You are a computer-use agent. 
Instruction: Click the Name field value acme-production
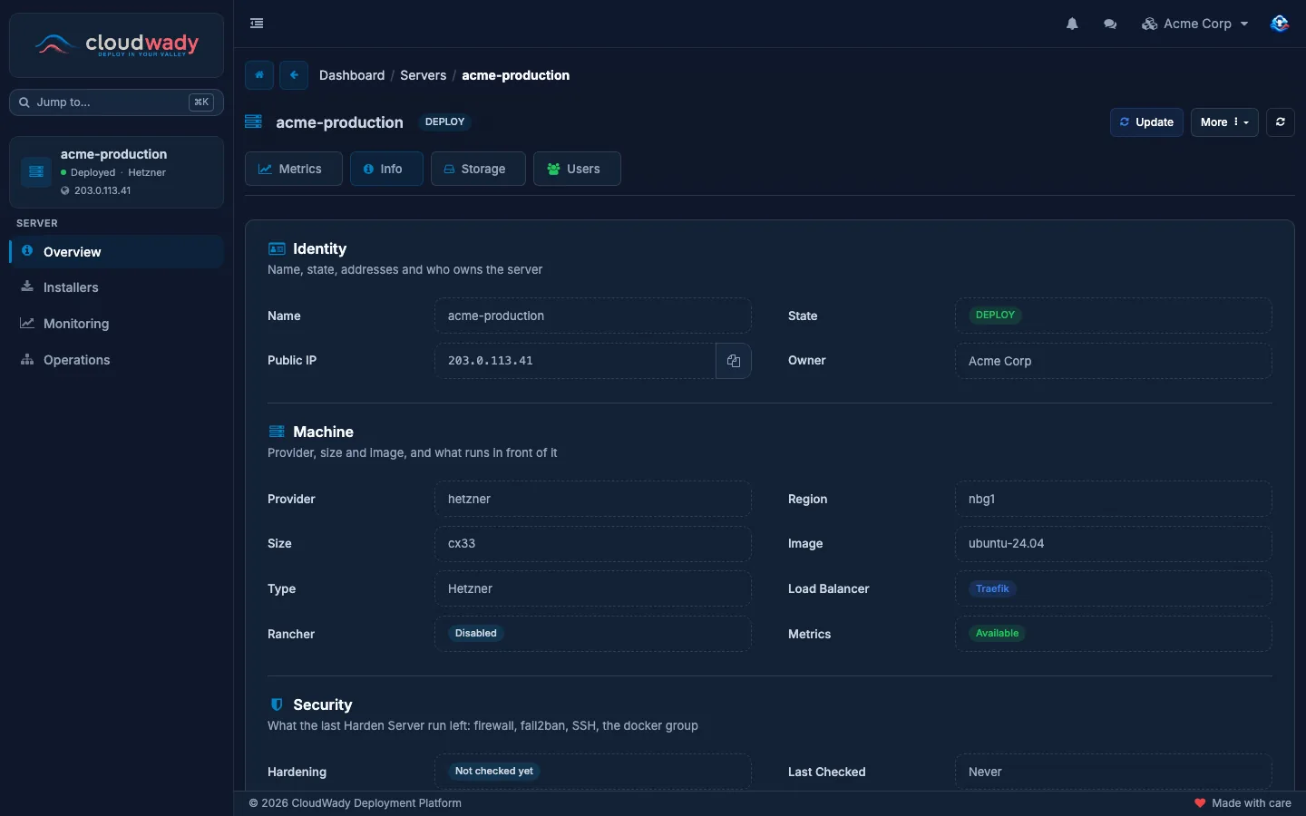point(593,316)
